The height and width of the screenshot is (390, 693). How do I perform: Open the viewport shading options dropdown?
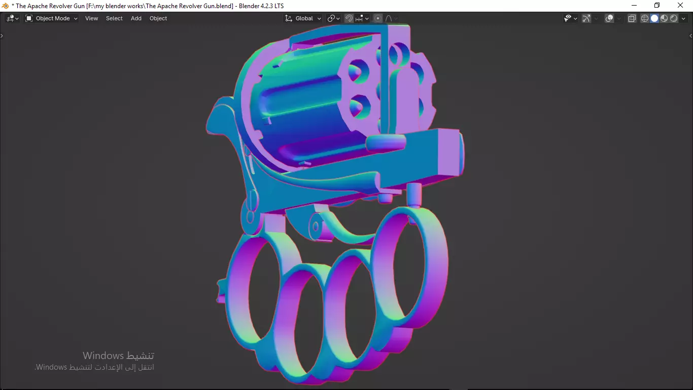[684, 18]
